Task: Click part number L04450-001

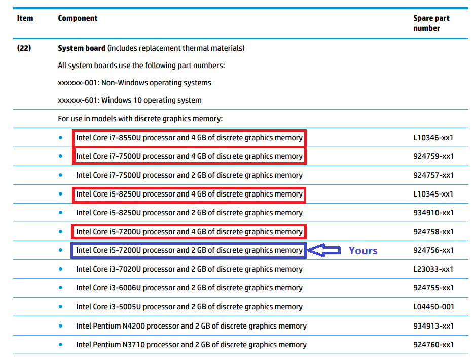Action: (433, 307)
